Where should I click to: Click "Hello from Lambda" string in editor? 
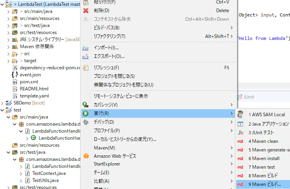263,38
